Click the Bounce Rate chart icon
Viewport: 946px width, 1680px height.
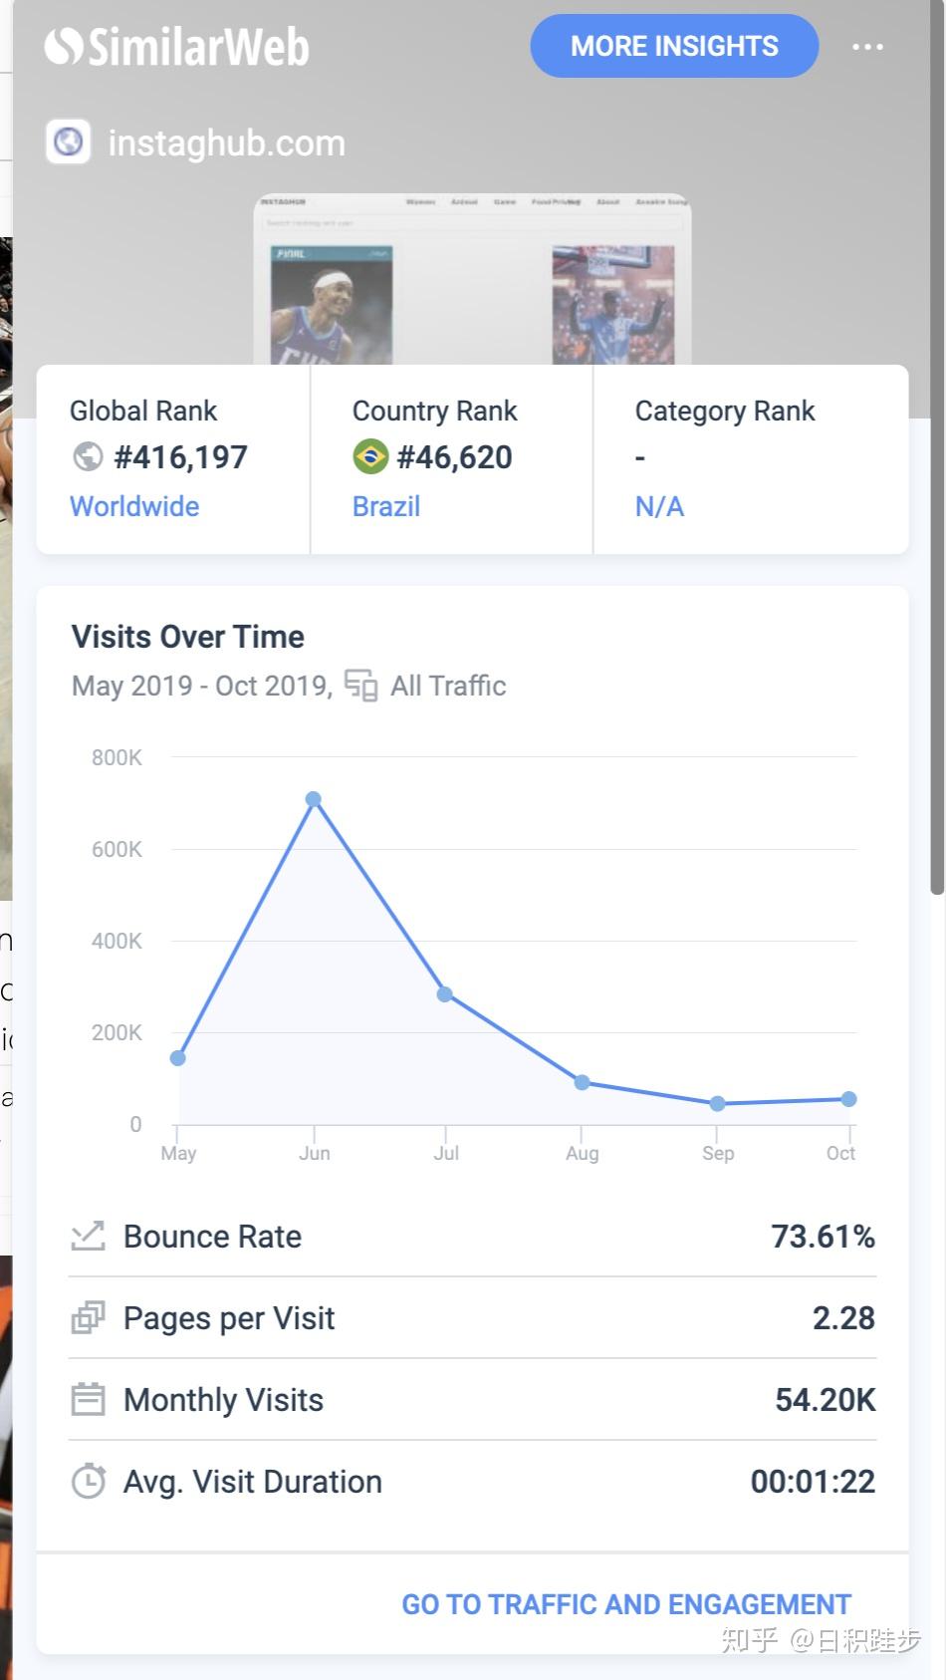tap(88, 1237)
